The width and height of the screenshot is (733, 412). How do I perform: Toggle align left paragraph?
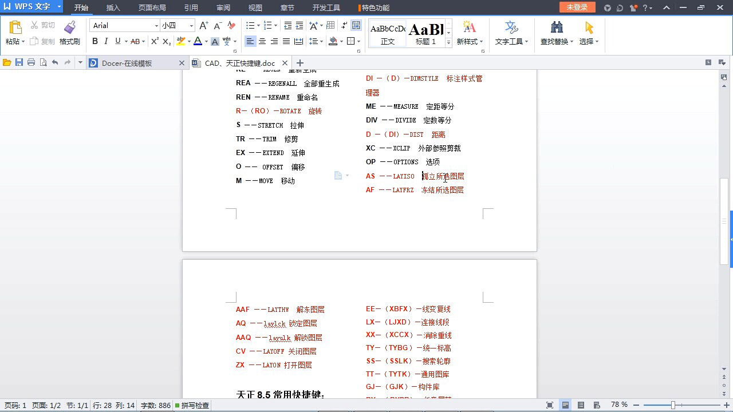point(250,41)
